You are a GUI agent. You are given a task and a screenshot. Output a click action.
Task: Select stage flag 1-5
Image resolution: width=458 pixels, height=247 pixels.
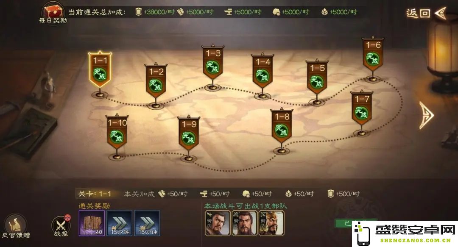(x=317, y=78)
